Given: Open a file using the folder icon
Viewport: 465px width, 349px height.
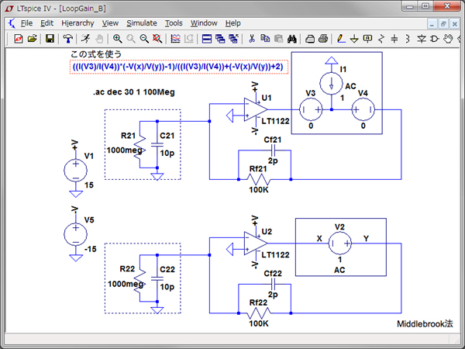Looking at the screenshot, I should coord(32,38).
